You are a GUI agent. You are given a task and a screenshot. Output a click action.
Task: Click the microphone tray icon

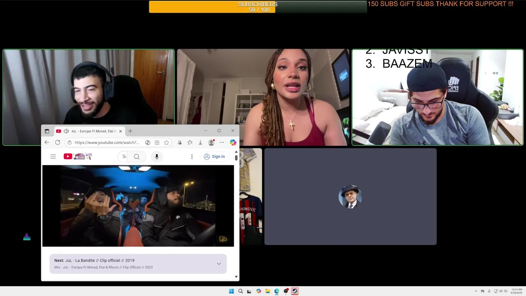tap(489, 291)
